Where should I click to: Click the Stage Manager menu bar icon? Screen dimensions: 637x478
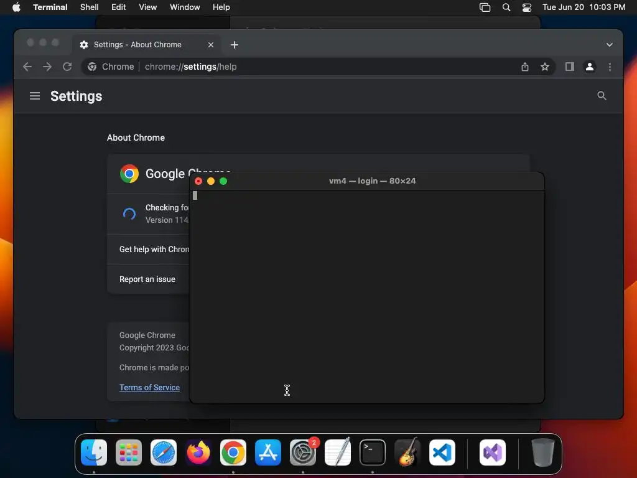pyautogui.click(x=485, y=7)
